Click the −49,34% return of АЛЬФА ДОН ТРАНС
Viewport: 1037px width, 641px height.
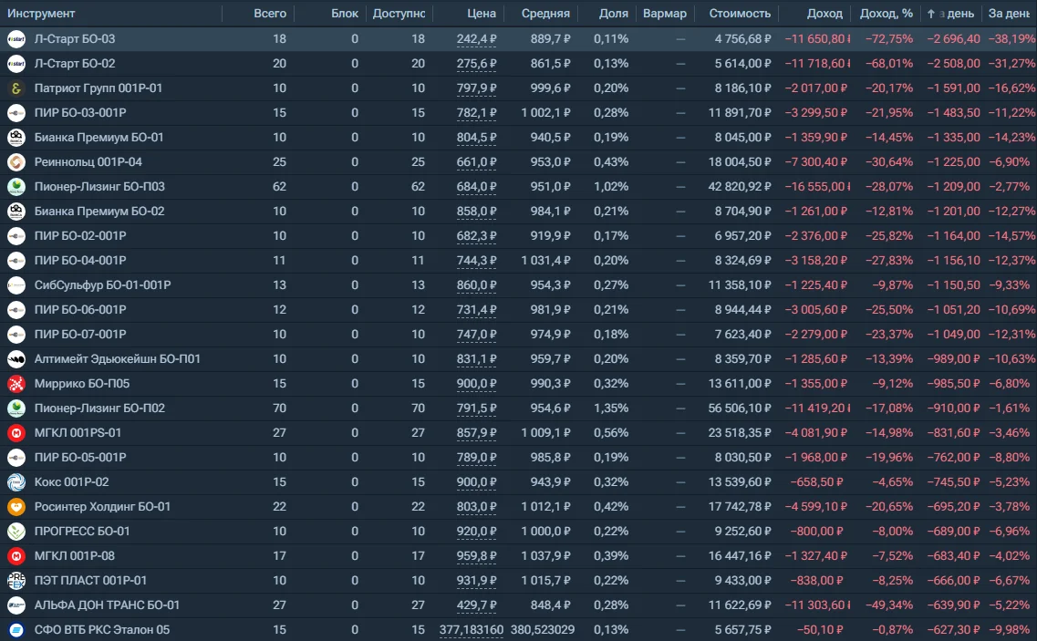(x=889, y=605)
